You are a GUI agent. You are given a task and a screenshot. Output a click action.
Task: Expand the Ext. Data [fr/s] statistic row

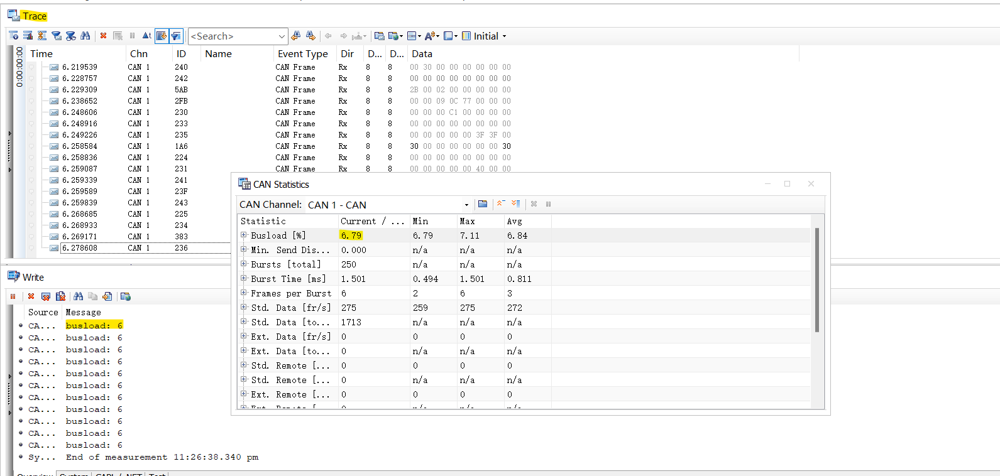244,336
